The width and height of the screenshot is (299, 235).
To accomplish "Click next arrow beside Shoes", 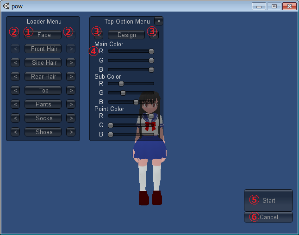I will 70,132.
